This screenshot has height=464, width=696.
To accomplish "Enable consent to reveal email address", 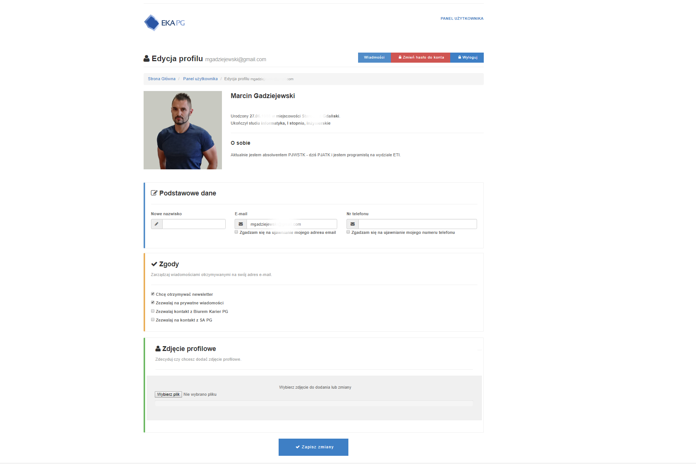I will 236,232.
